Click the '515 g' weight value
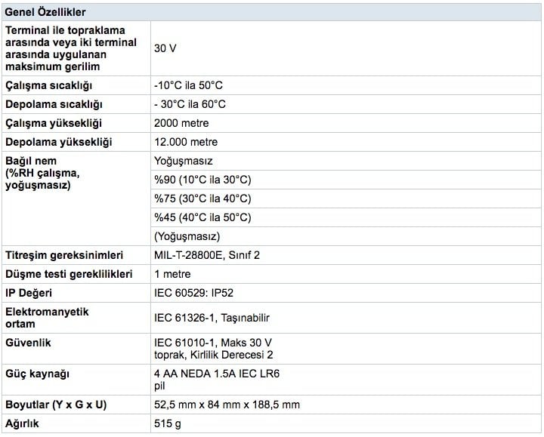 click(x=168, y=423)
